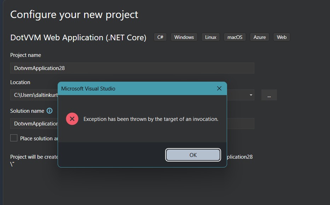Click the Location path combo box

[x=34, y=95]
